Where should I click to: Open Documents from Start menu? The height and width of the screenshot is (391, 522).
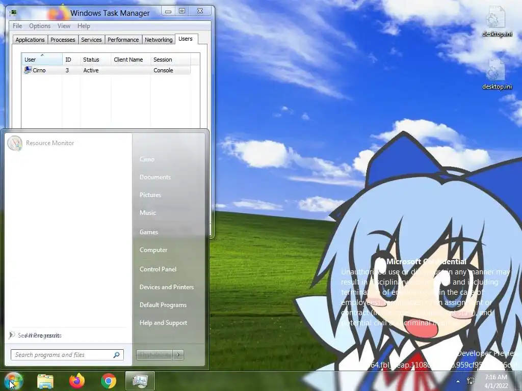pyautogui.click(x=155, y=177)
